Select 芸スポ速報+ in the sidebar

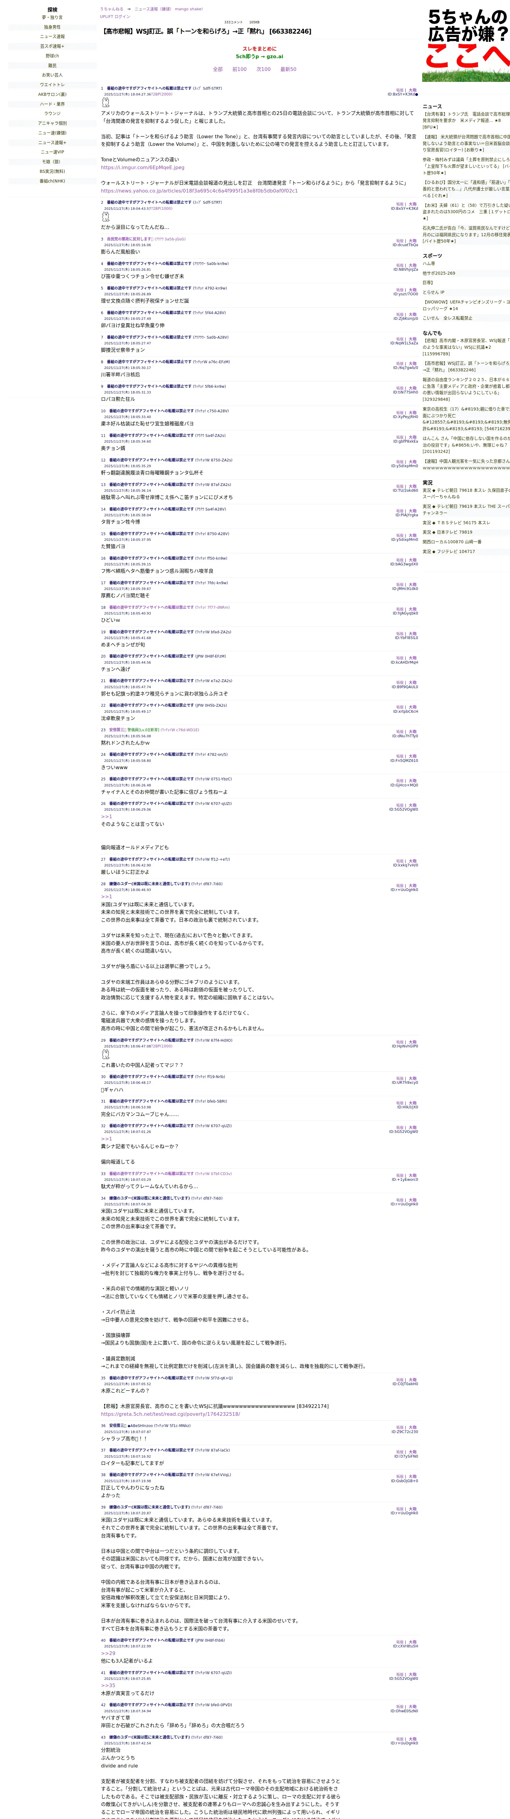(x=52, y=47)
